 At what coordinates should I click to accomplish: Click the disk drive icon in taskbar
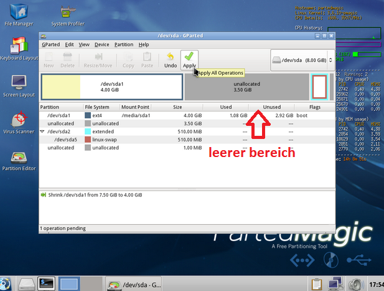(x=26, y=284)
